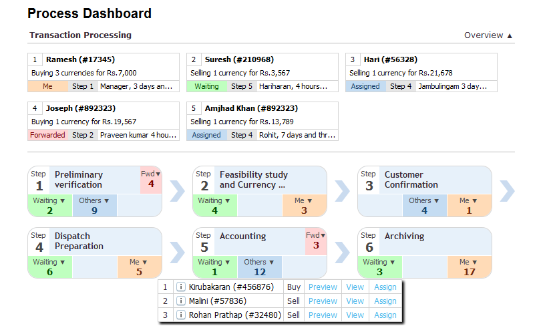Open Others dropdown in Accounting step
Image resolution: width=541 pixels, height=334 pixels.
click(259, 262)
